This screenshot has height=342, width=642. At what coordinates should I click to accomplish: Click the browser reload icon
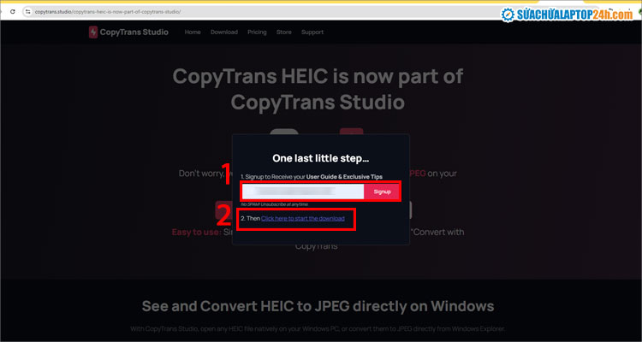13,12
